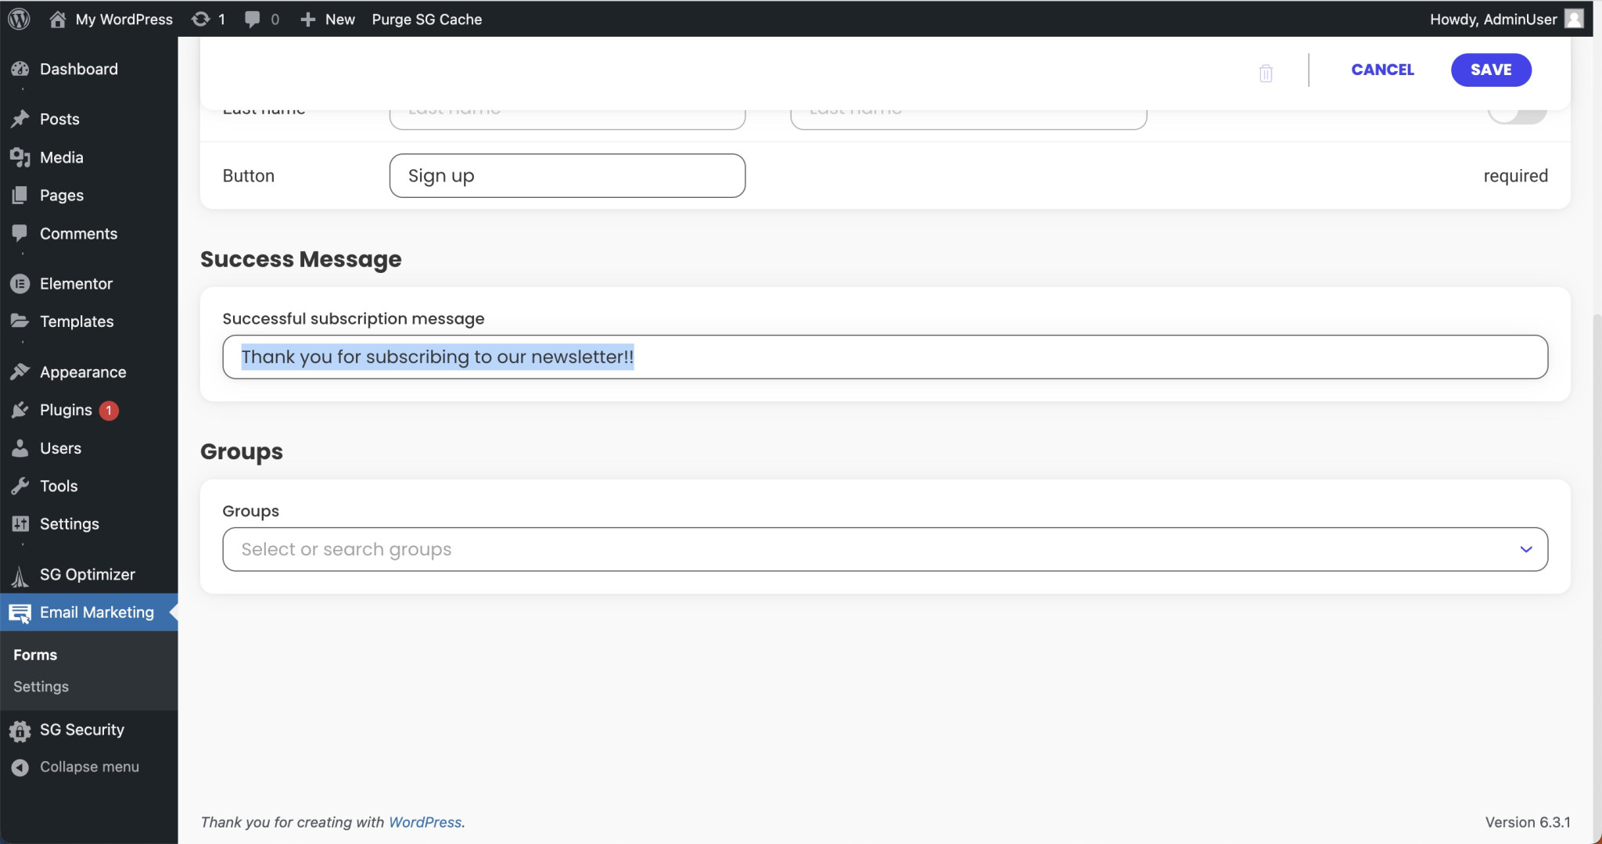Click the Media icon in sidebar
The image size is (1602, 844).
20,157
